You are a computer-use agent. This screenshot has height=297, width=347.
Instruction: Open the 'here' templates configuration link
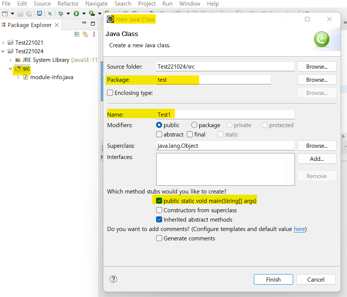299,229
